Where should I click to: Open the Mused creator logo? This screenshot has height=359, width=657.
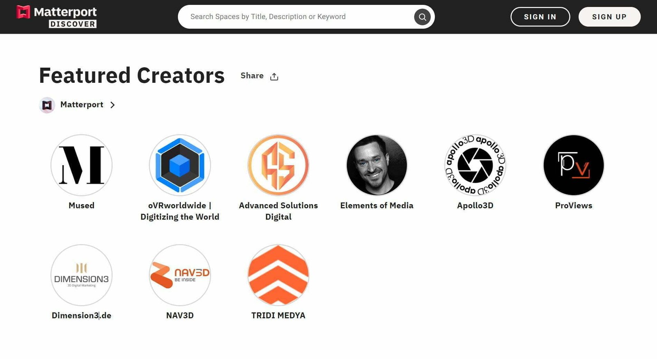pos(81,165)
